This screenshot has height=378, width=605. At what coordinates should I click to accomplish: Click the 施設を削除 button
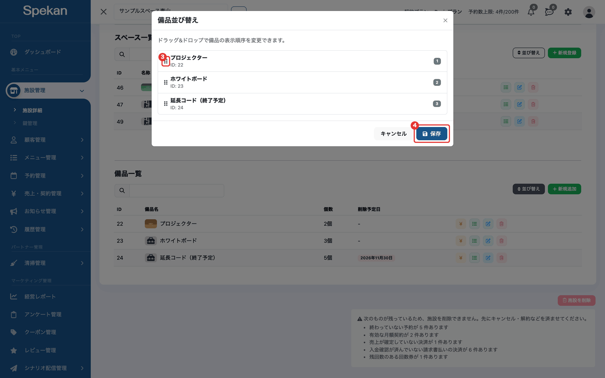(x=577, y=301)
